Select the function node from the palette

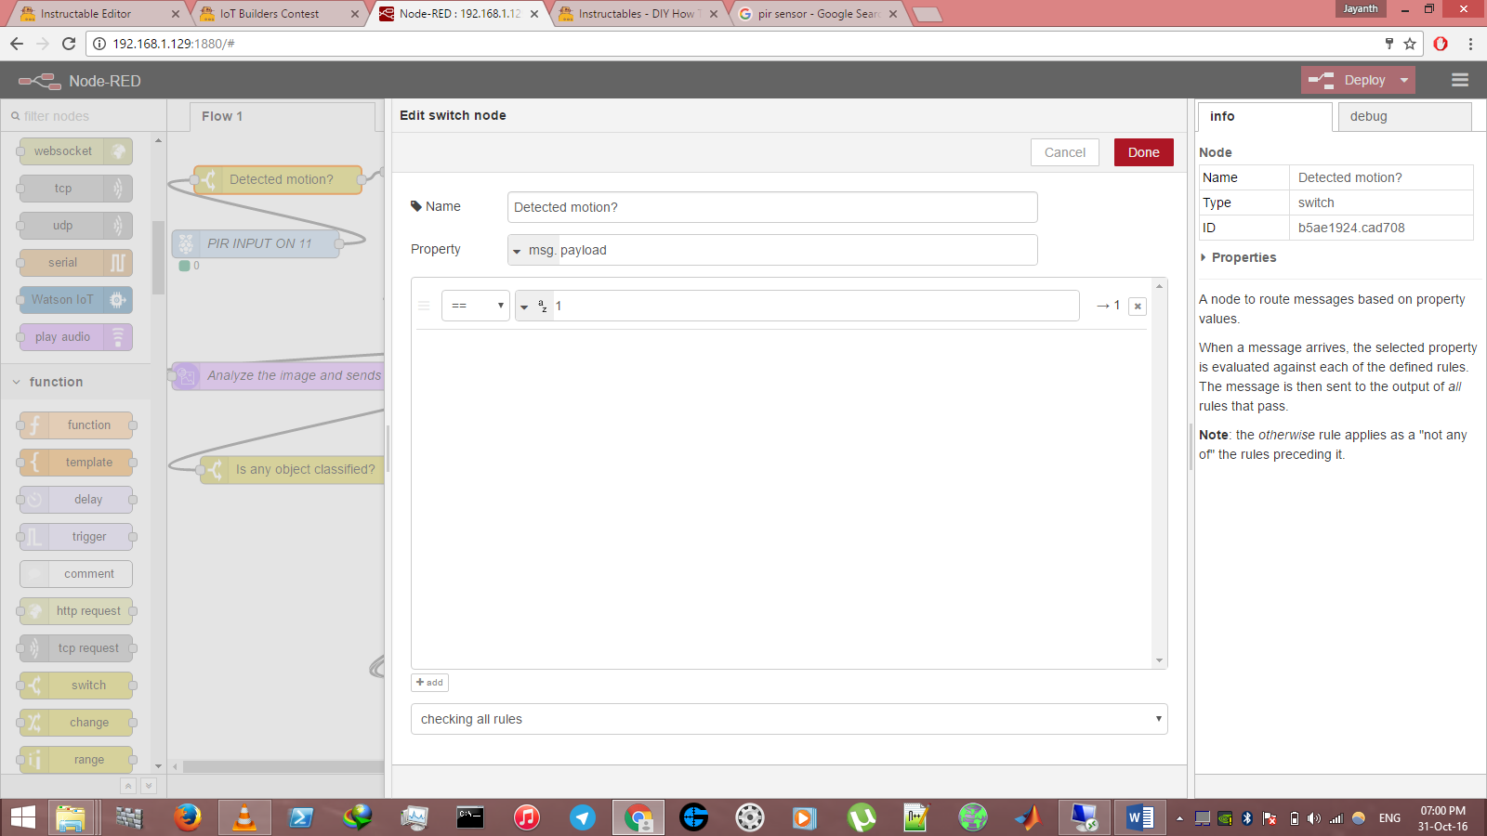pos(74,425)
